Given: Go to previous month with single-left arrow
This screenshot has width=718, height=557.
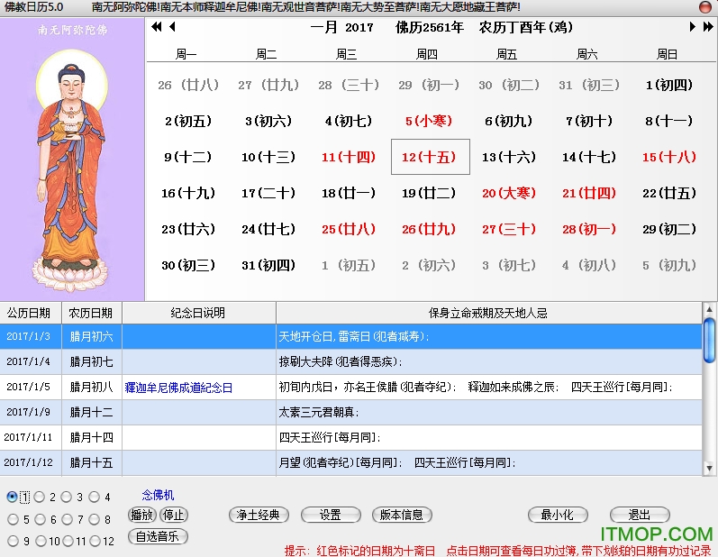Looking at the screenshot, I should tap(172, 26).
